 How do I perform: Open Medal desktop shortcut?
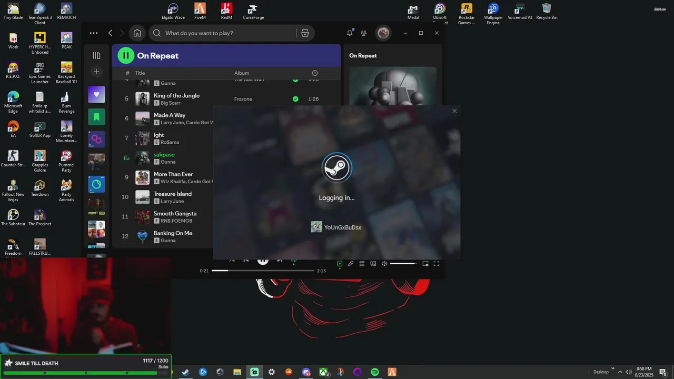[413, 11]
